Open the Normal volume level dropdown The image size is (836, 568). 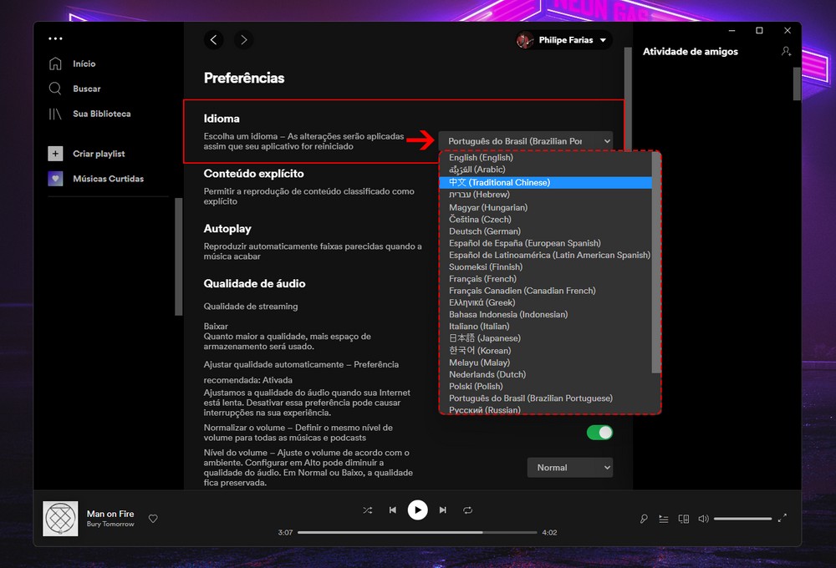click(569, 468)
